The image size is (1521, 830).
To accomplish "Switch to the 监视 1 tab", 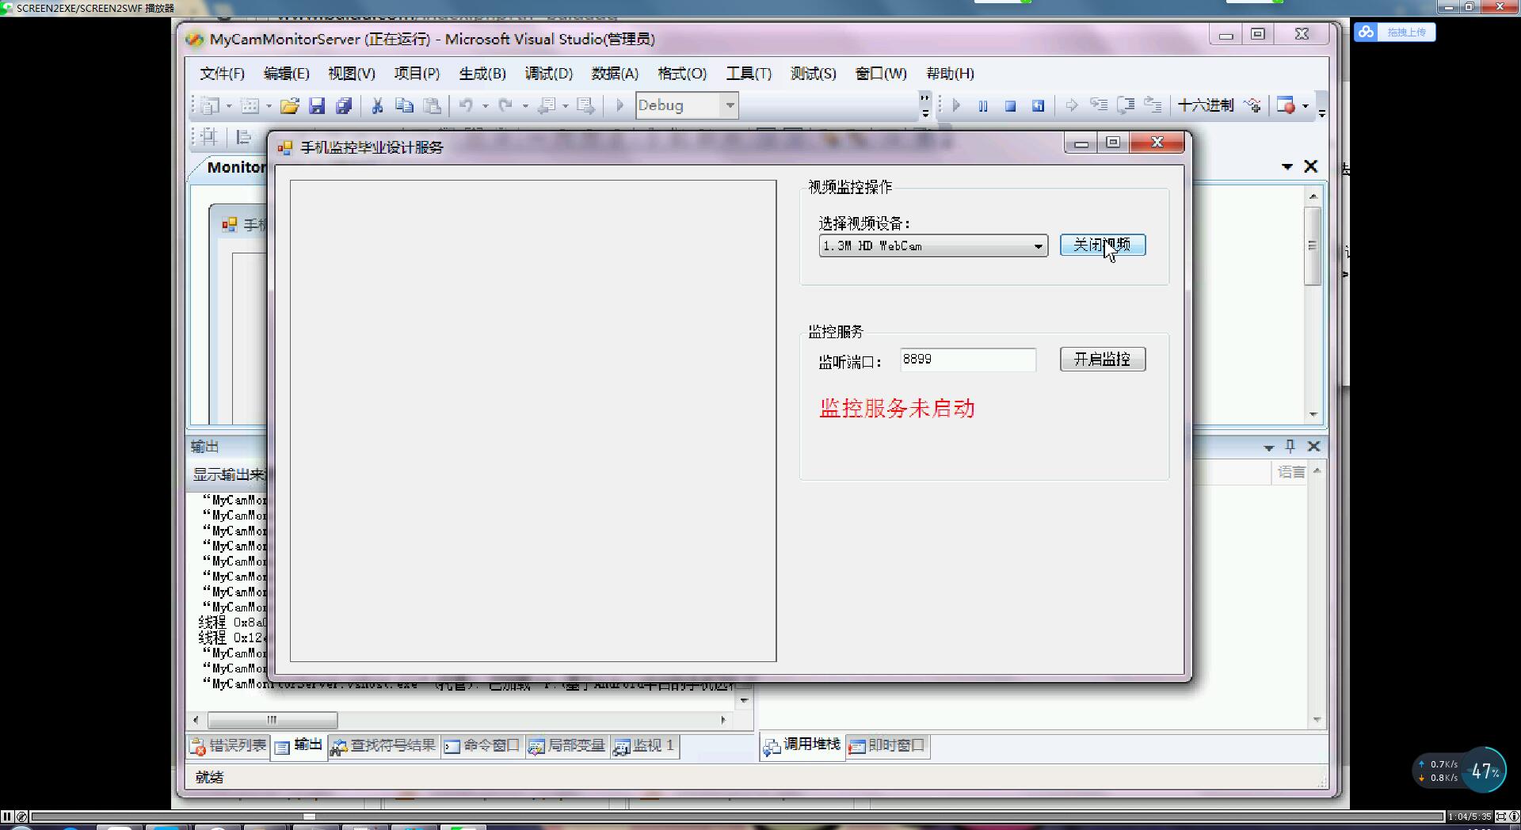I will coord(644,746).
